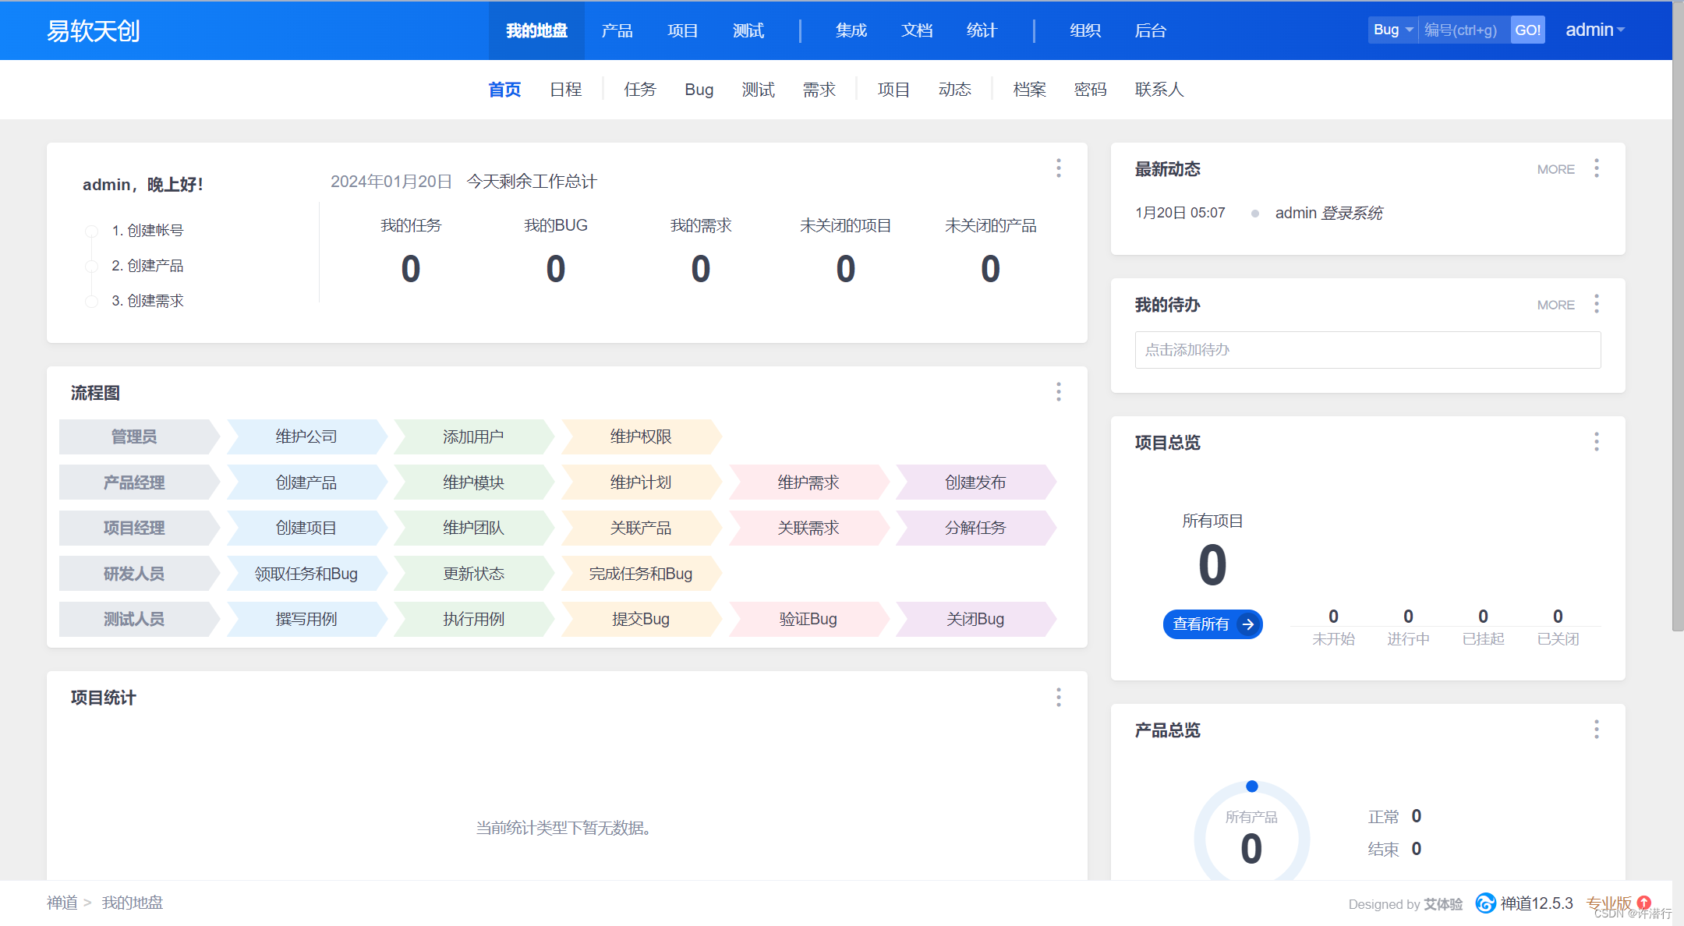Toggle step 1 创建帐号 circle
The height and width of the screenshot is (926, 1684).
[91, 231]
